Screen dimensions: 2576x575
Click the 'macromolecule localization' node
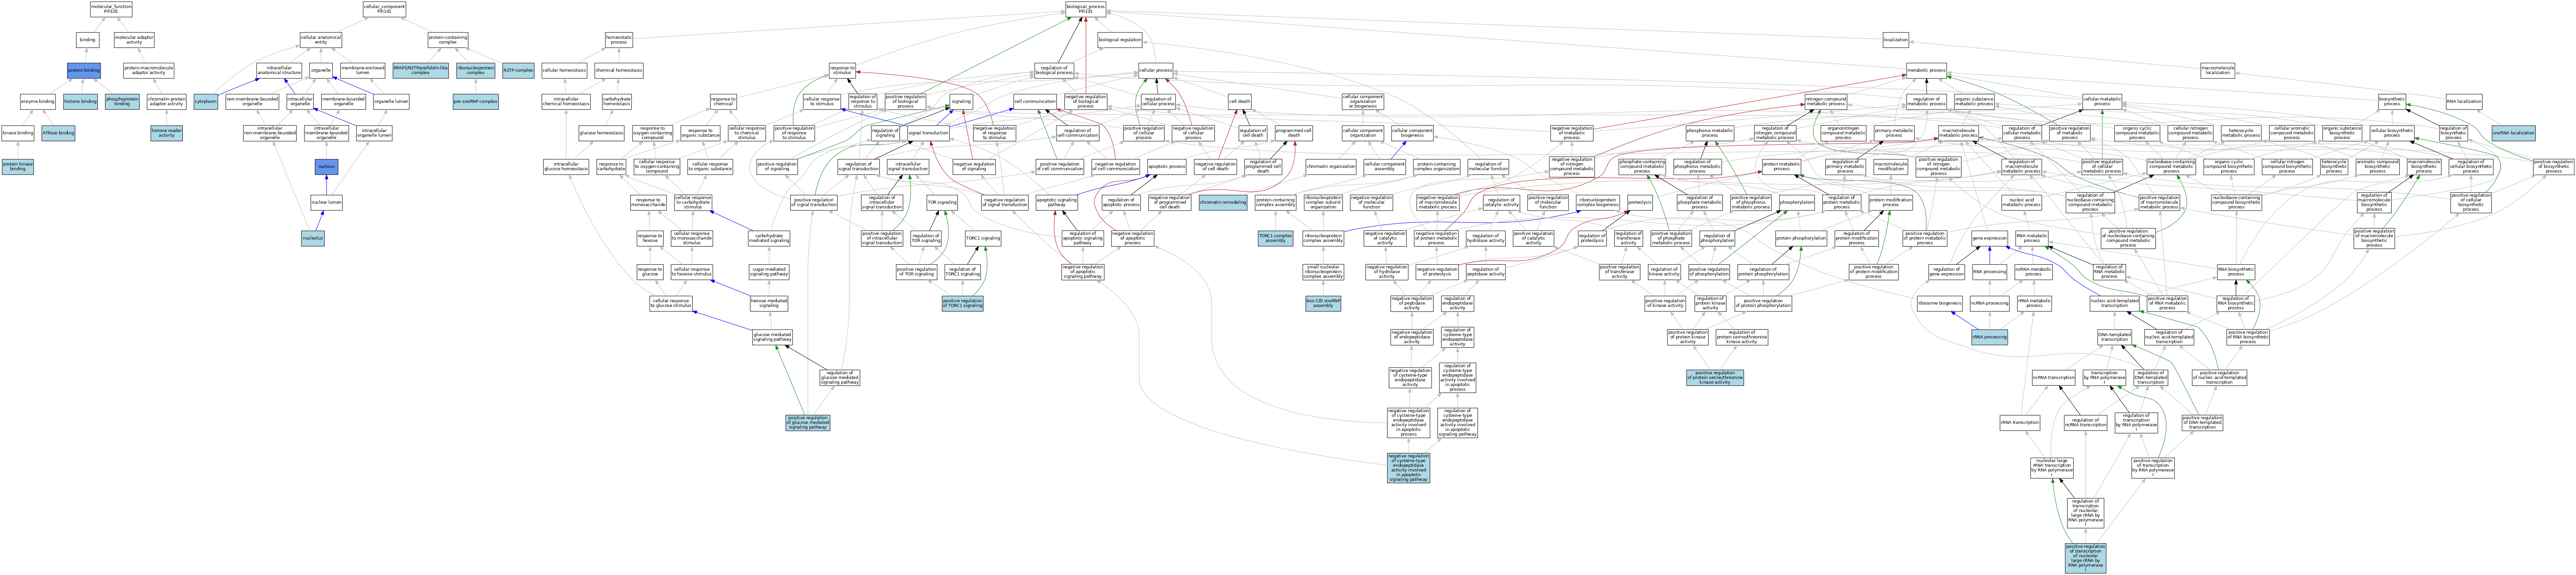click(x=2217, y=71)
